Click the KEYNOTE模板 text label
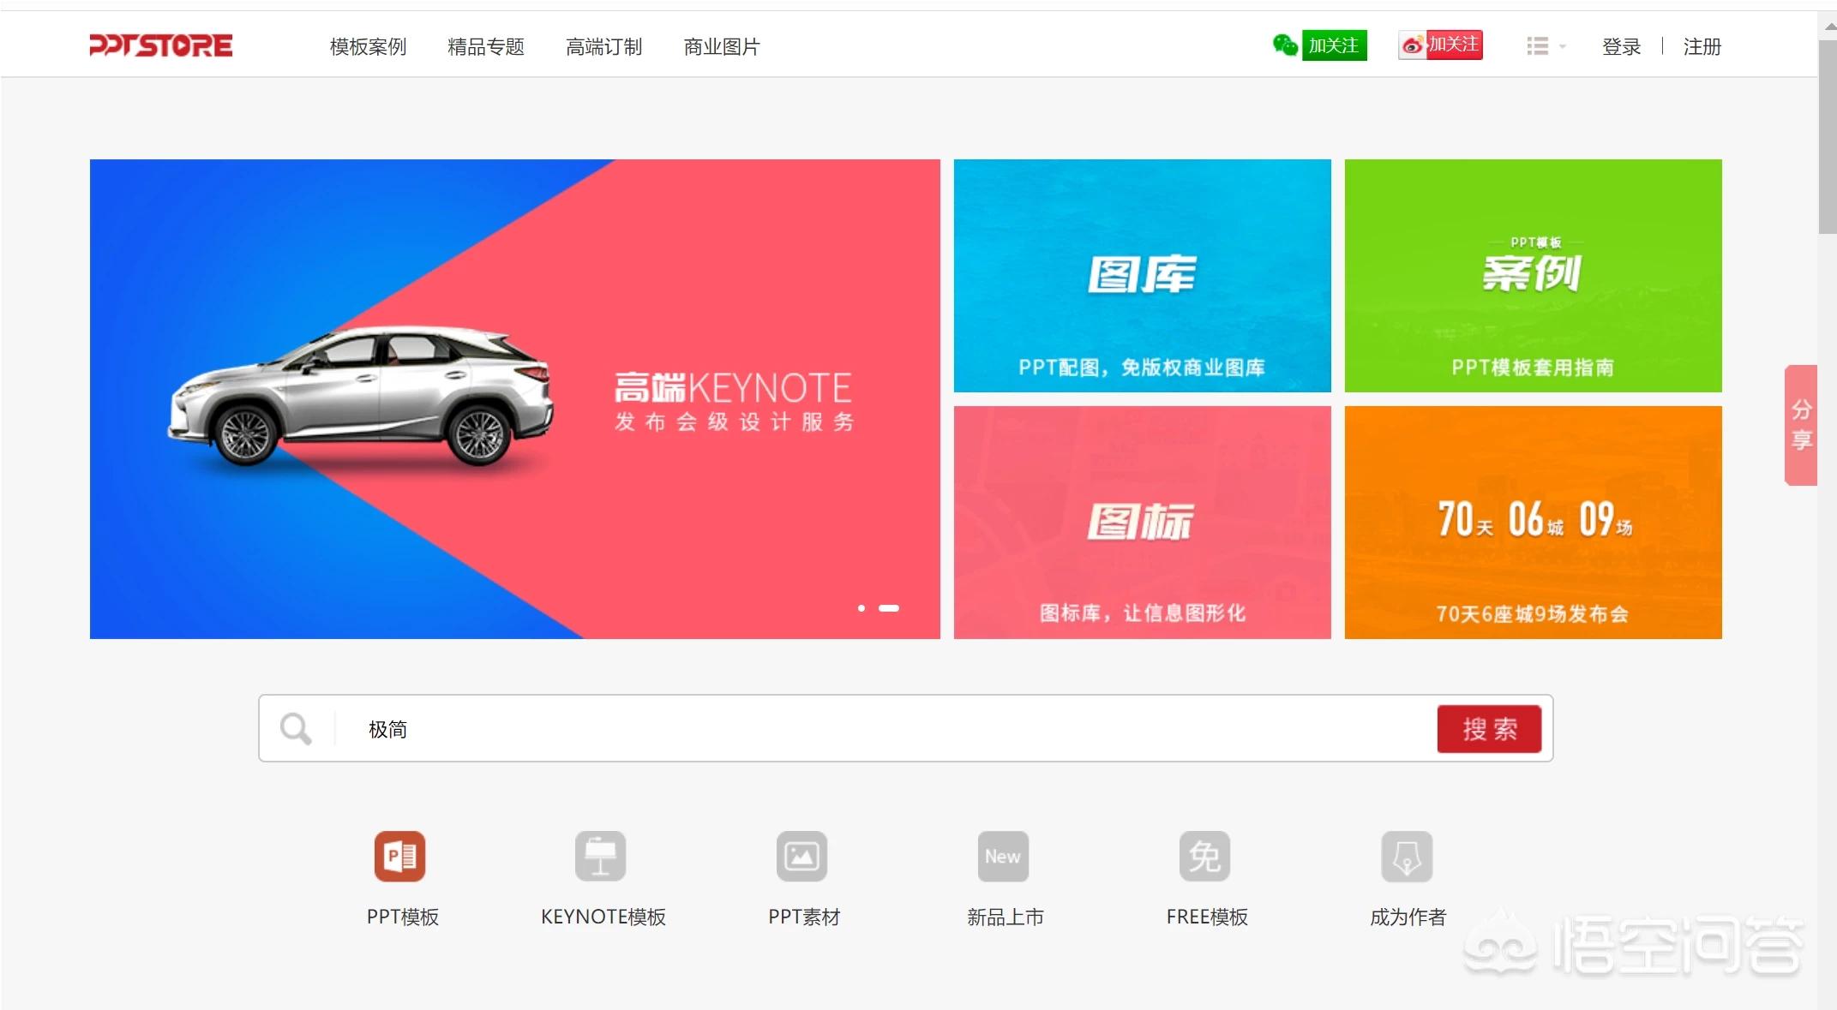The width and height of the screenshot is (1837, 1010). coord(603,917)
